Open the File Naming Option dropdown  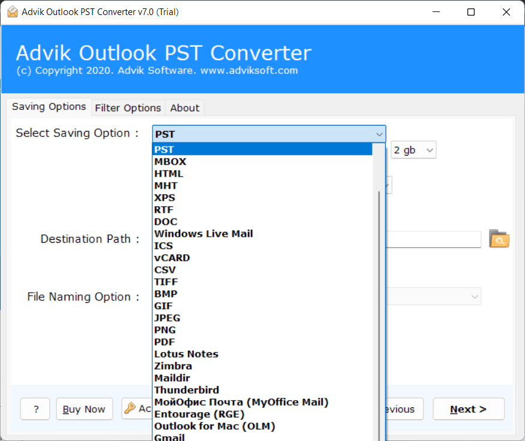point(434,296)
